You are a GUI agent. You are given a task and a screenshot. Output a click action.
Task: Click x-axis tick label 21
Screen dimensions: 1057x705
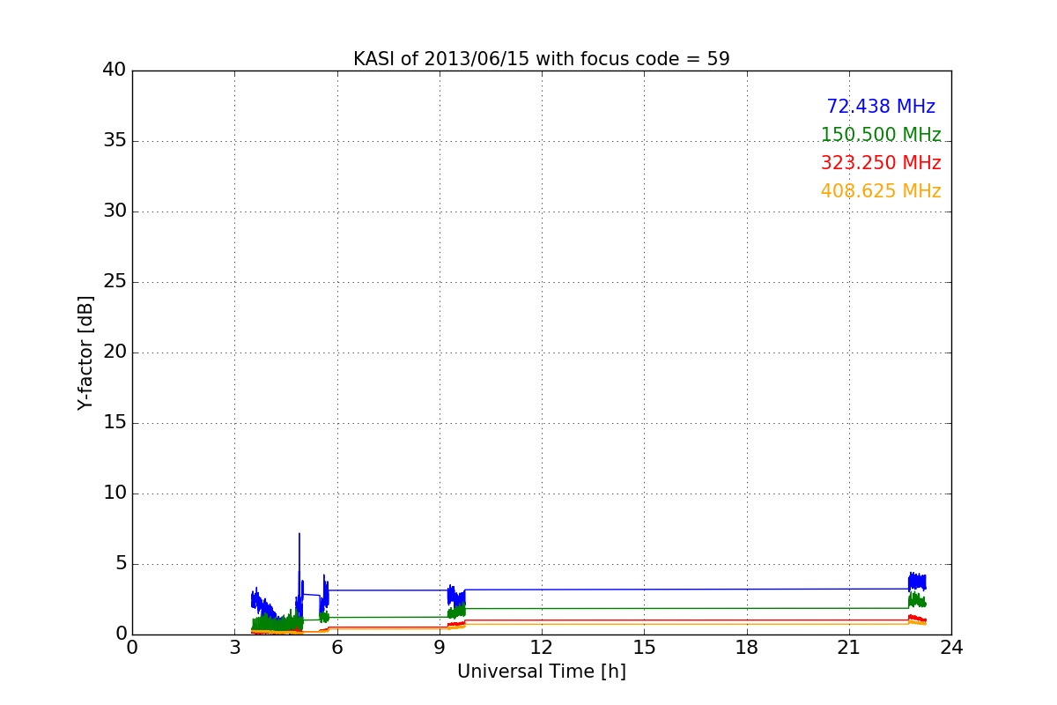849,648
